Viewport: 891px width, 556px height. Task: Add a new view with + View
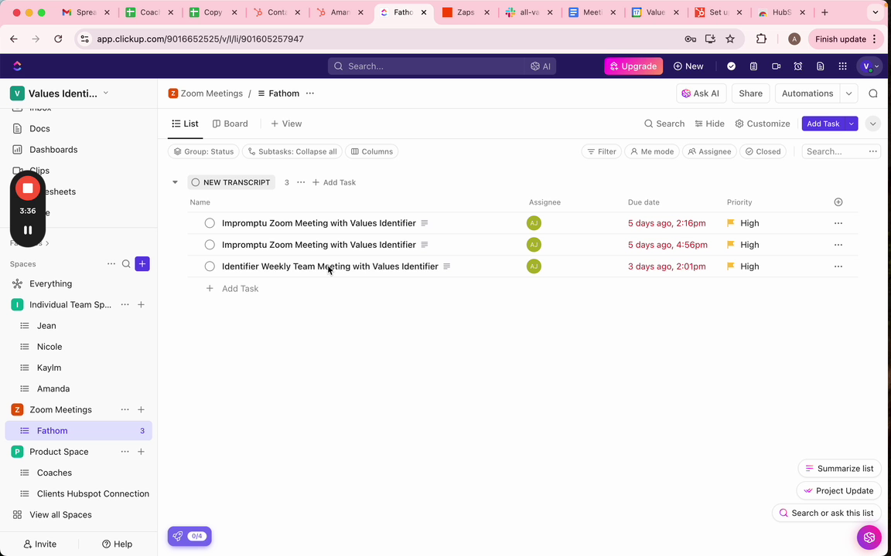click(x=286, y=124)
